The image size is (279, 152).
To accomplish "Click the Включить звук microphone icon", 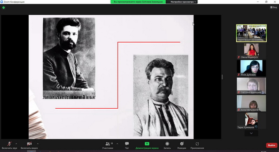I will (x=10, y=144).
